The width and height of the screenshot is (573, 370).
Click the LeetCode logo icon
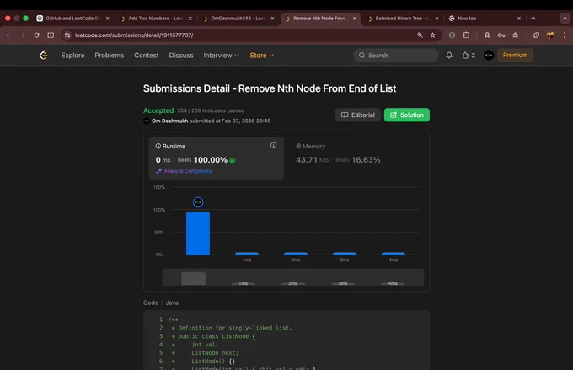(44, 56)
